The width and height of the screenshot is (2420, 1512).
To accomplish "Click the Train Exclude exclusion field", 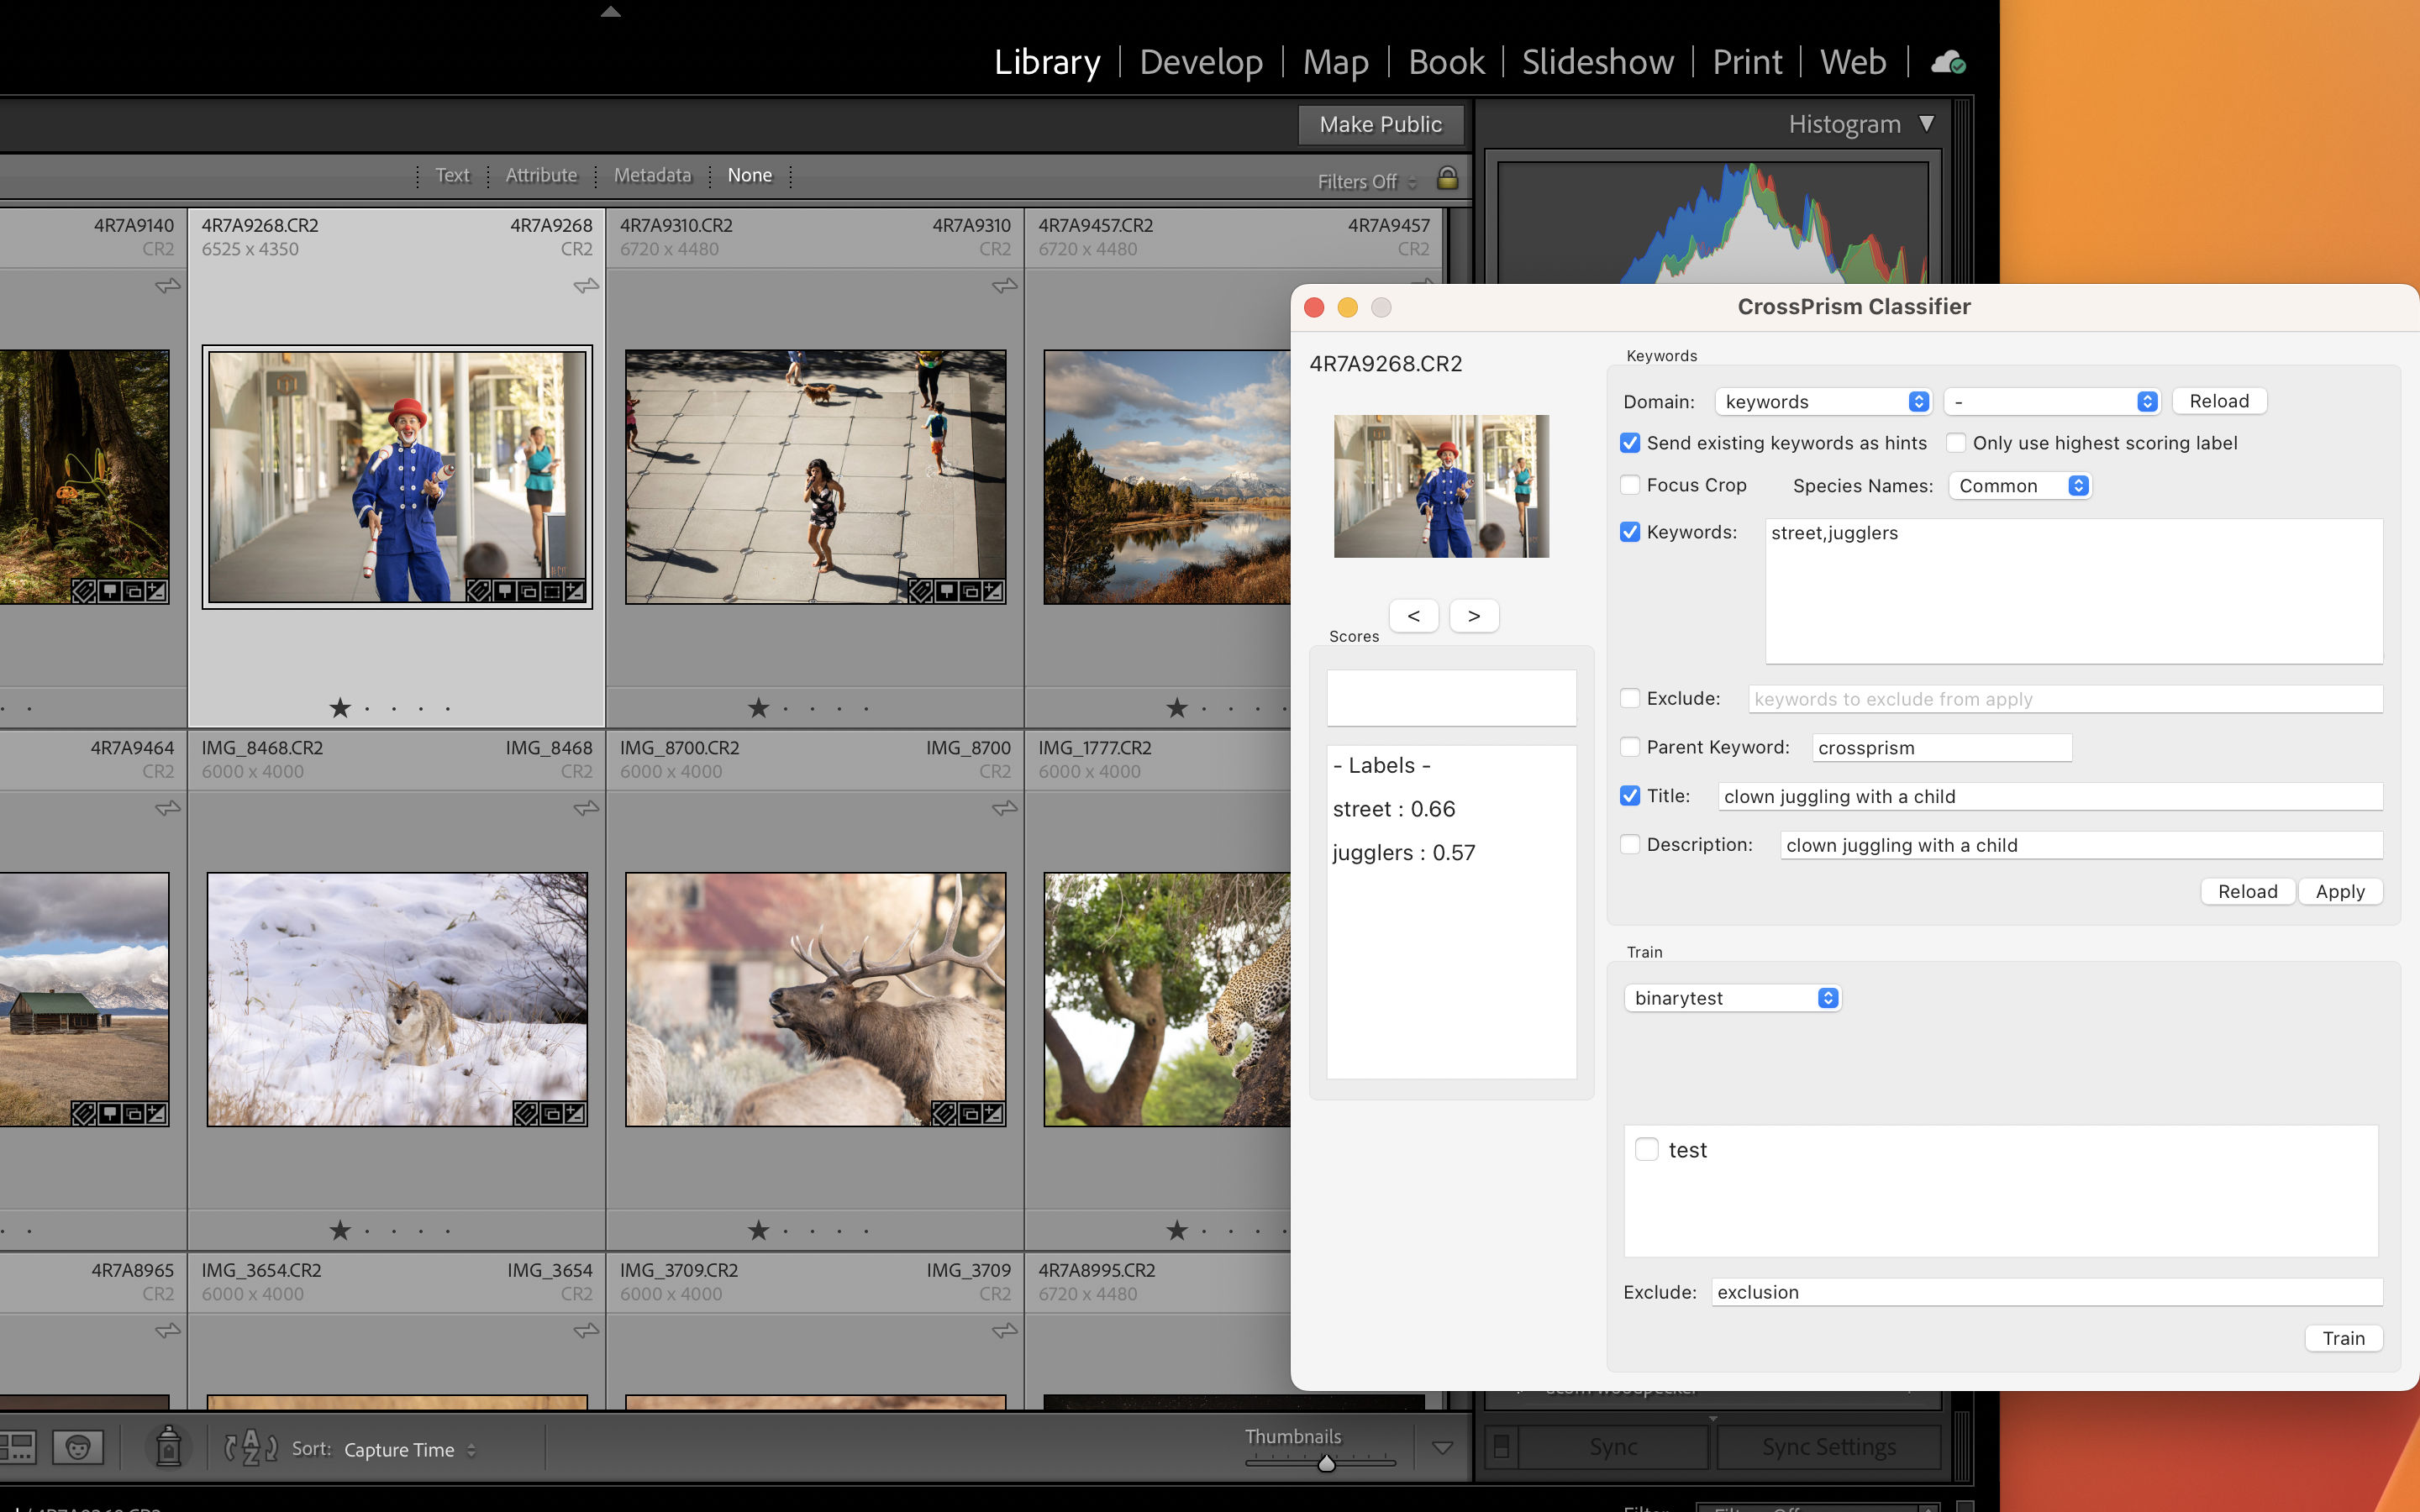I will 2046,1292.
